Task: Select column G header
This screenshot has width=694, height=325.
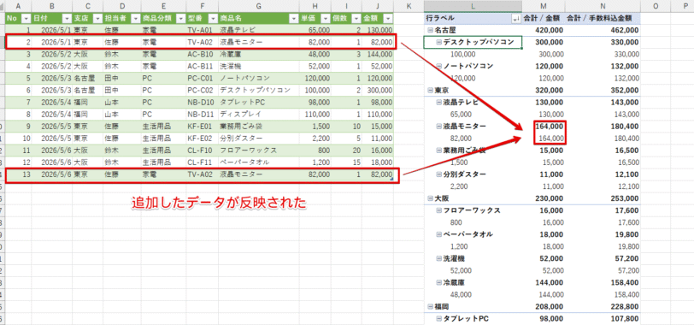Action: (258, 6)
